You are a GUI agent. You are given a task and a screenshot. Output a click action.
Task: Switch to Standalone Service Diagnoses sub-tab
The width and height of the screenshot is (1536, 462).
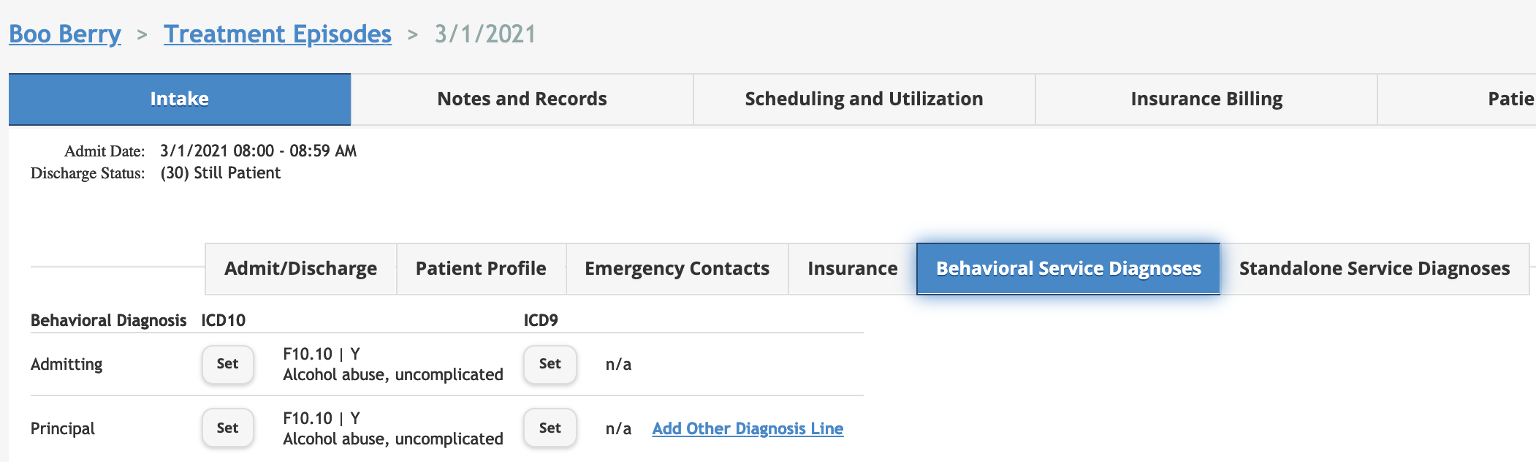coord(1374,269)
